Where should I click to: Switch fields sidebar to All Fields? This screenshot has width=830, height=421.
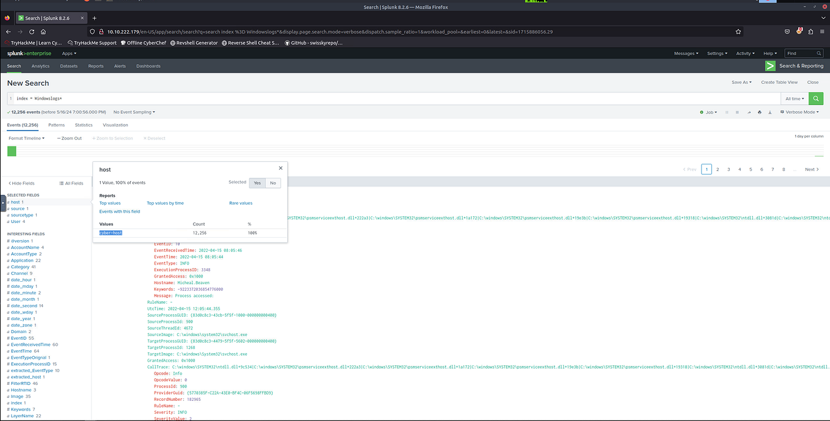pyautogui.click(x=72, y=183)
